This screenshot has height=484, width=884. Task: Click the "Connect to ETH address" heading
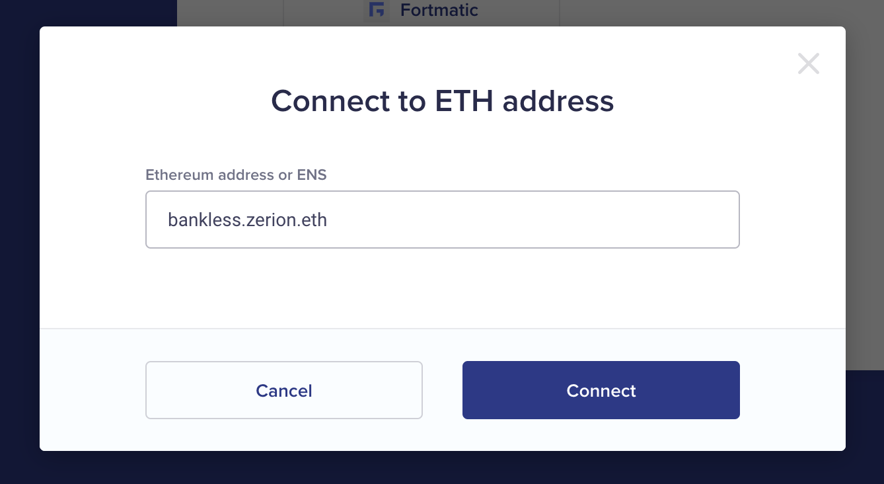point(442,101)
